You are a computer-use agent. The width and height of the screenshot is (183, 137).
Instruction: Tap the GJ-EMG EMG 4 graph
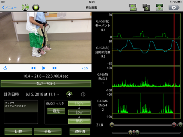pyautogui.click(x=146, y=106)
